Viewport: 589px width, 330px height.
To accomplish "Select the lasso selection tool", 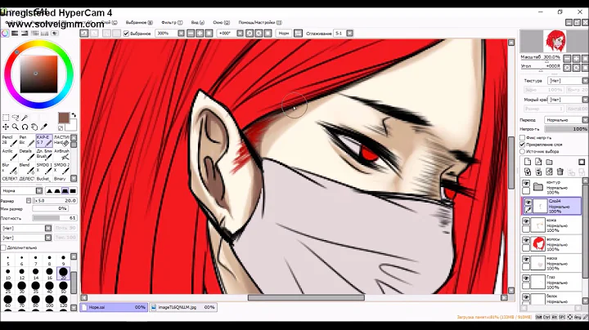I will tap(16, 118).
